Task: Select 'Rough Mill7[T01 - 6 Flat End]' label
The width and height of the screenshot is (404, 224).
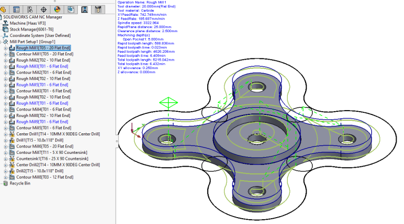Action: 42,103
